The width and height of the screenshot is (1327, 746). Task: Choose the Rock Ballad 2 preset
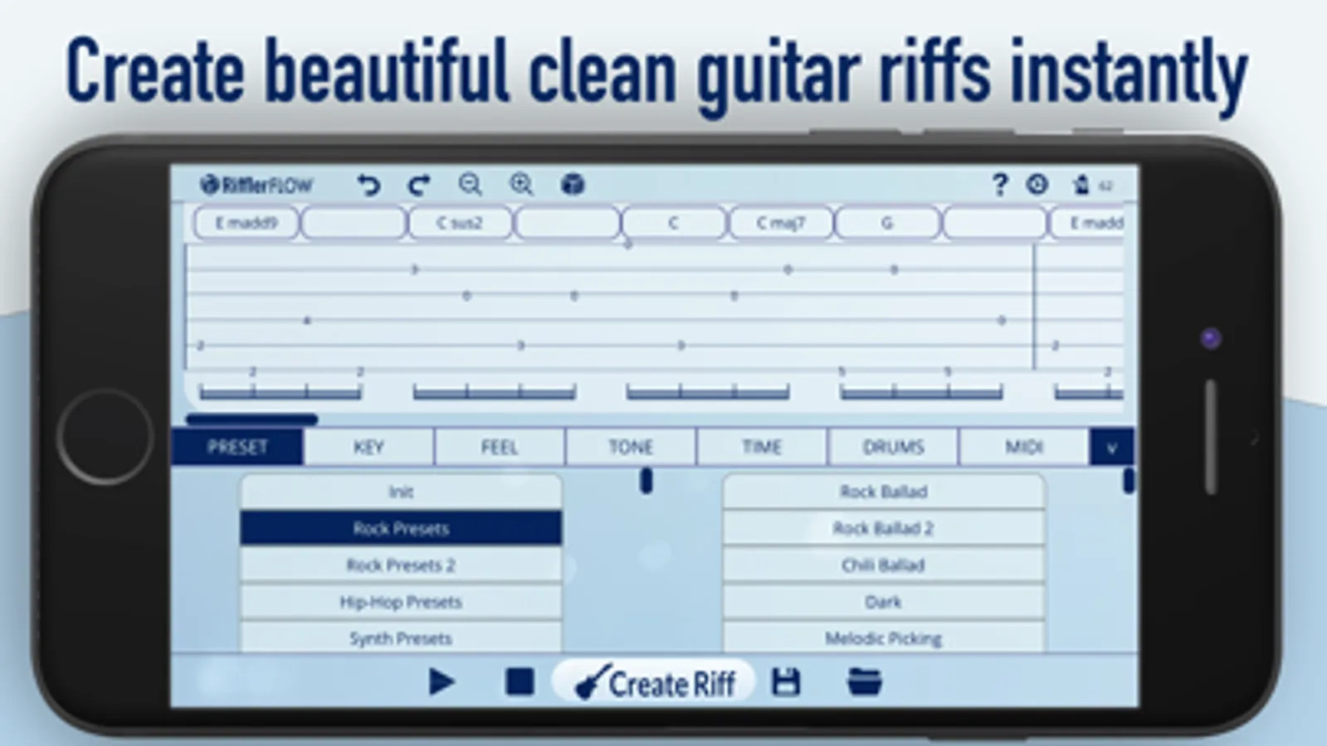[x=884, y=528]
